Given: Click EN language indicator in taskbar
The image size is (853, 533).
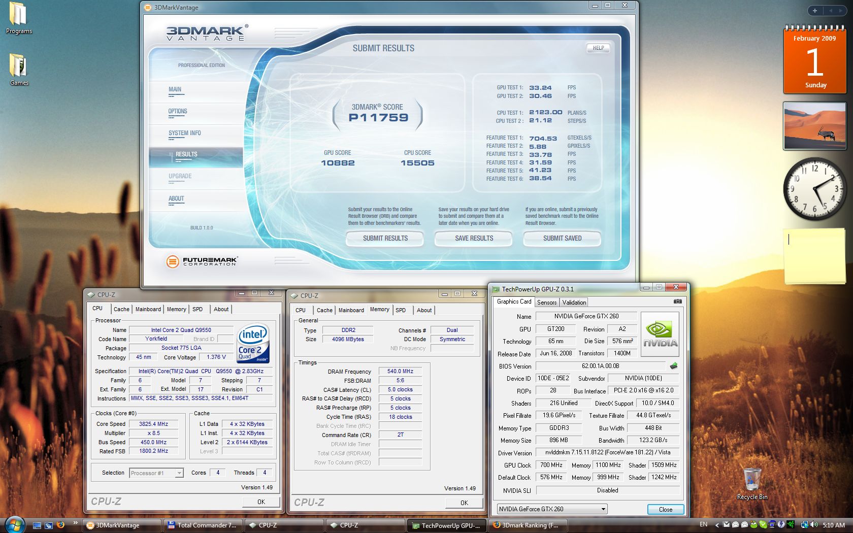Looking at the screenshot, I should 703,524.
